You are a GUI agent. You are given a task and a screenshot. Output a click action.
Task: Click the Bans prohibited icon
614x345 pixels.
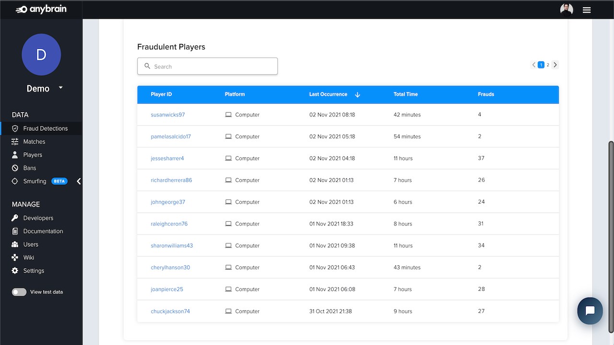[x=15, y=168]
